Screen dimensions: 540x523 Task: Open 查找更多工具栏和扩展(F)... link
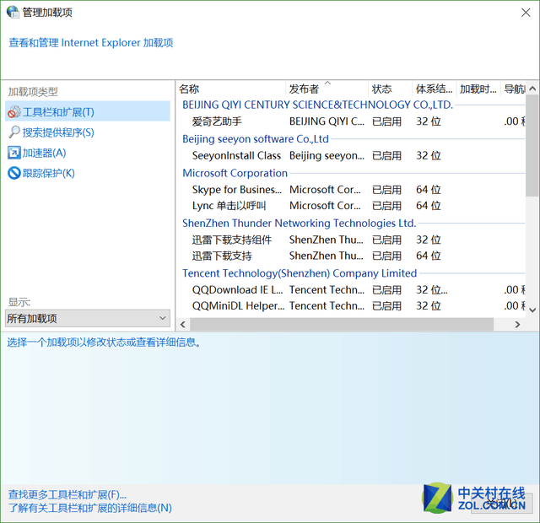click(x=67, y=495)
